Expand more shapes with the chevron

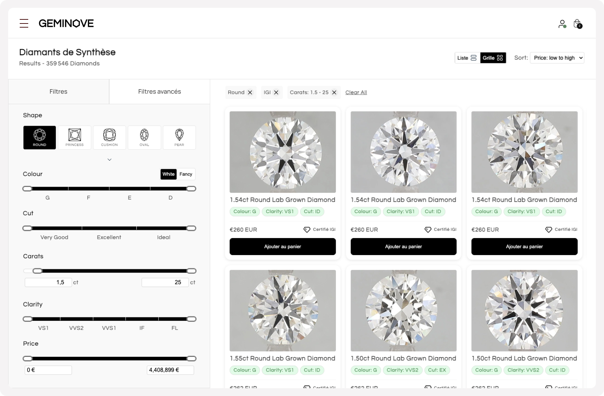click(110, 160)
